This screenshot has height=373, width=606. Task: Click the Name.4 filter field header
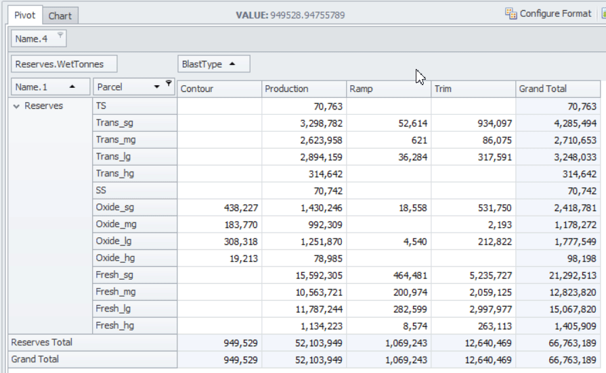tap(32, 39)
